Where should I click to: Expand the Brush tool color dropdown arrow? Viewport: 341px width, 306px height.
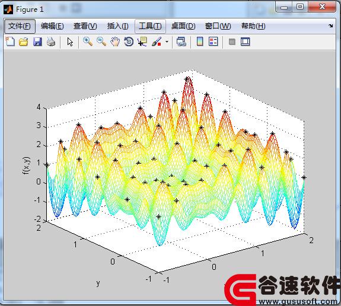(167, 42)
